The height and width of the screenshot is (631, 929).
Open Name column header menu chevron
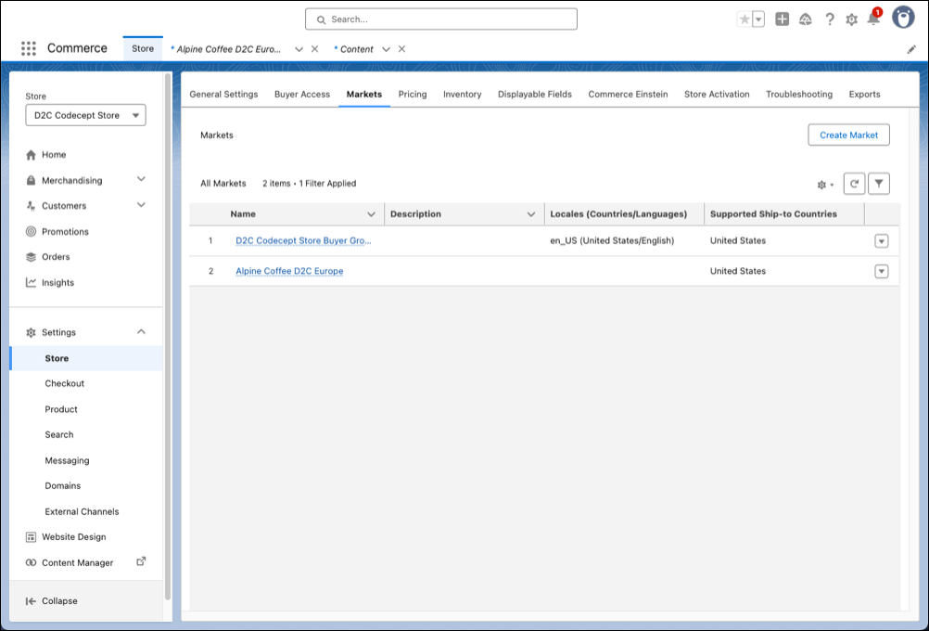pos(371,214)
